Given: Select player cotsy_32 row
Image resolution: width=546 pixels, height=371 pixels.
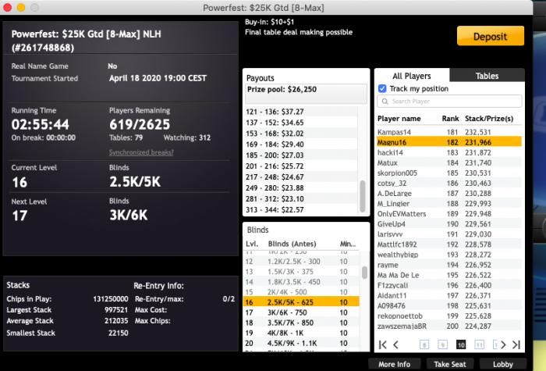Looking at the screenshot, I should point(449,183).
